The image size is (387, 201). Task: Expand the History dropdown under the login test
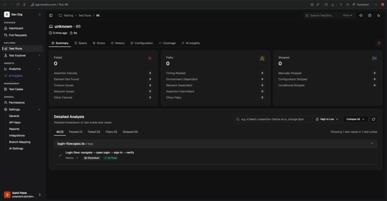[72, 158]
